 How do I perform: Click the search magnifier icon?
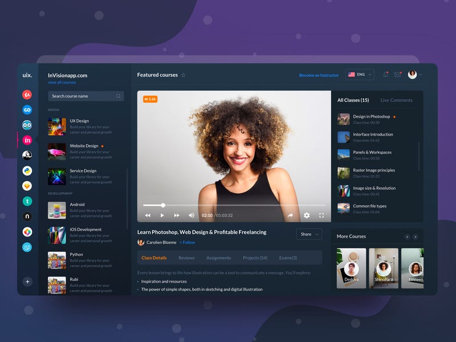pyautogui.click(x=118, y=96)
